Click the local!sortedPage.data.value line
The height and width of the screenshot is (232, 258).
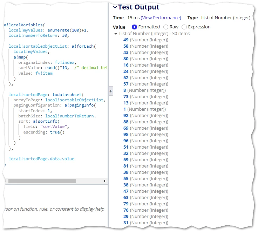tap(41, 159)
